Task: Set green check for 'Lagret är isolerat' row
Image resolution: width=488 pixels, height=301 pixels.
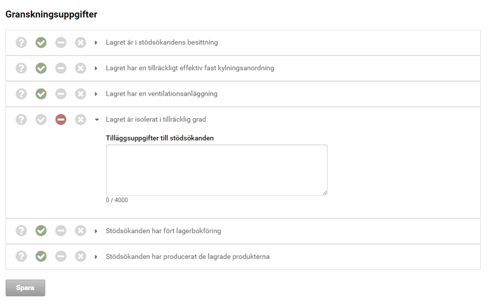Action: [x=41, y=119]
